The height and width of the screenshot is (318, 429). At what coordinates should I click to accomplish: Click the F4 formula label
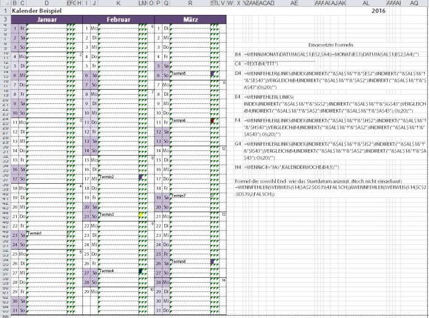238,120
